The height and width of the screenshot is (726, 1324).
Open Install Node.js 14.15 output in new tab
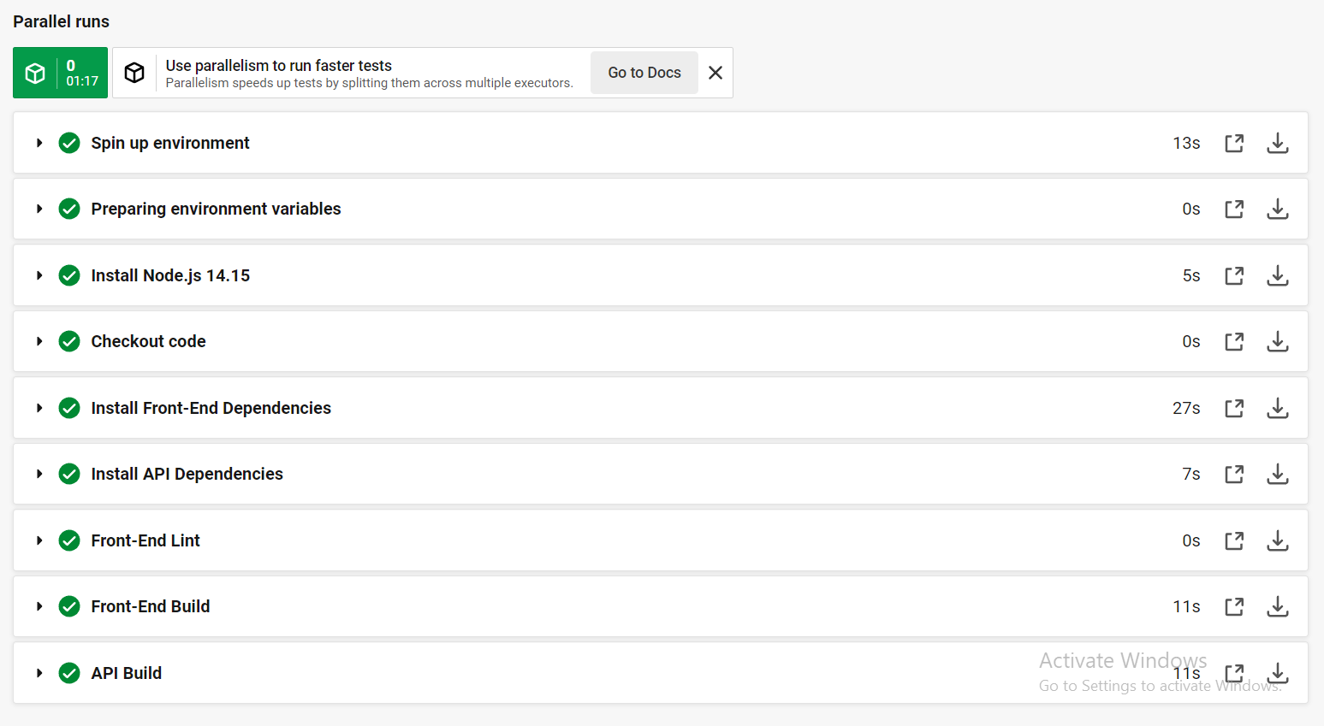tap(1234, 275)
